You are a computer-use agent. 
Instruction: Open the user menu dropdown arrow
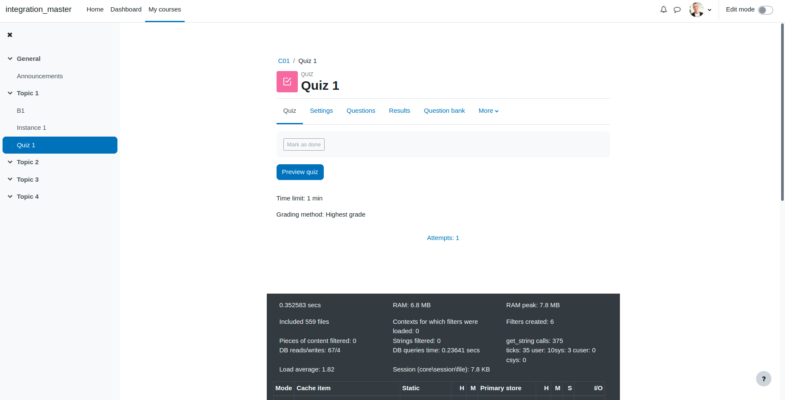click(x=709, y=10)
